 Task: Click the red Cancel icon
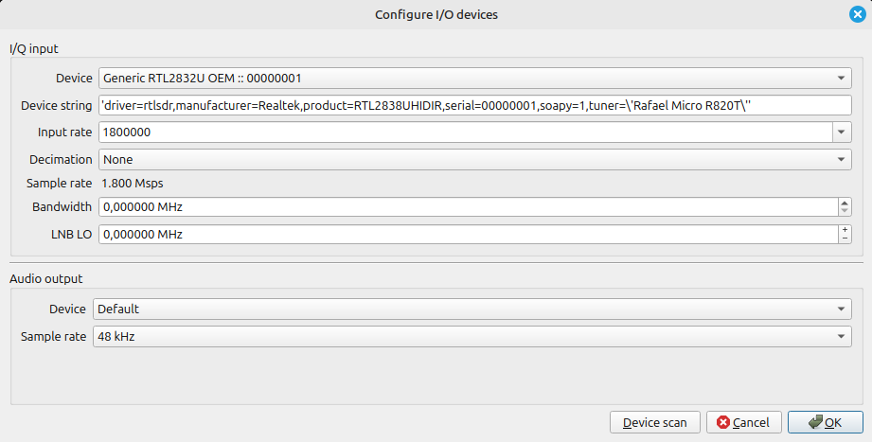coord(723,422)
